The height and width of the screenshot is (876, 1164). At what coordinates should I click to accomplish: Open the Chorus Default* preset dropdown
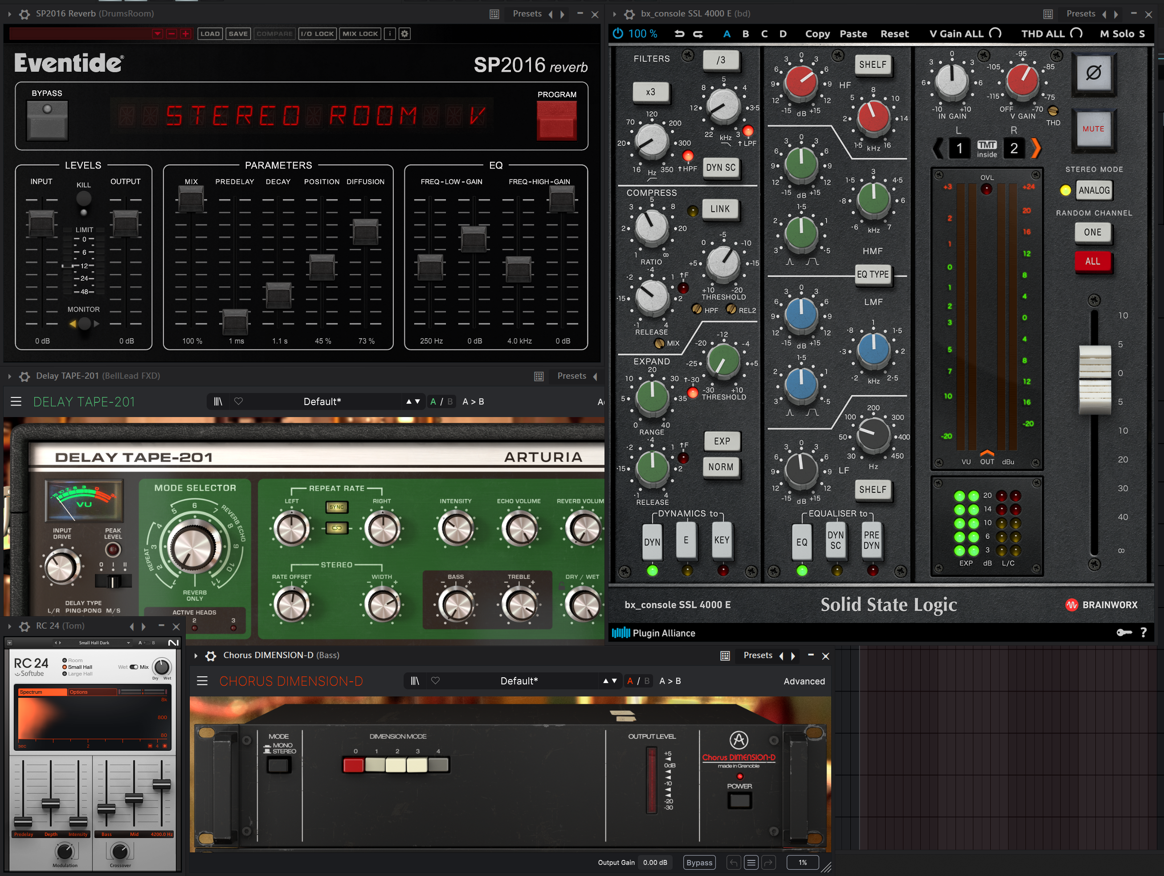pos(519,681)
